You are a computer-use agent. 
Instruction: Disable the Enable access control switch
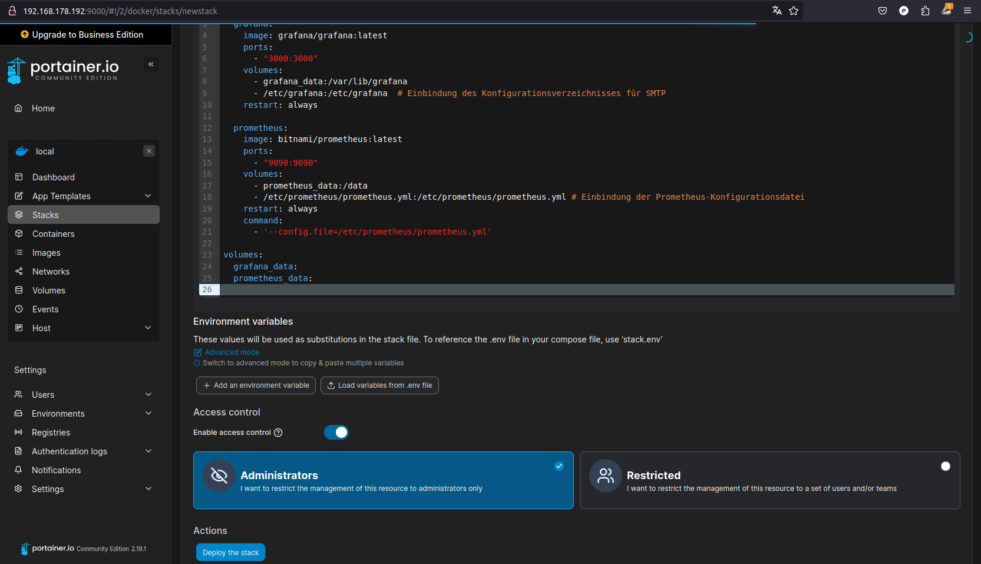pos(336,433)
